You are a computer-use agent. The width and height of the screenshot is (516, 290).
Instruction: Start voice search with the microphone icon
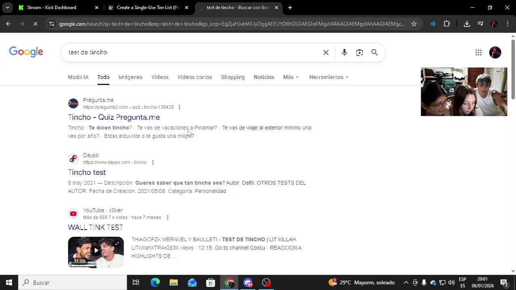[344, 52]
